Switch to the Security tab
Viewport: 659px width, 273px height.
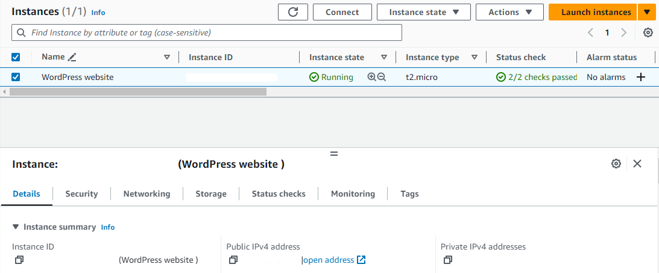(x=81, y=194)
